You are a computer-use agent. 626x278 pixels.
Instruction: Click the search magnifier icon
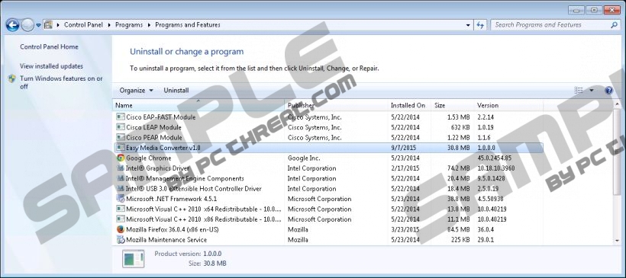pos(614,24)
